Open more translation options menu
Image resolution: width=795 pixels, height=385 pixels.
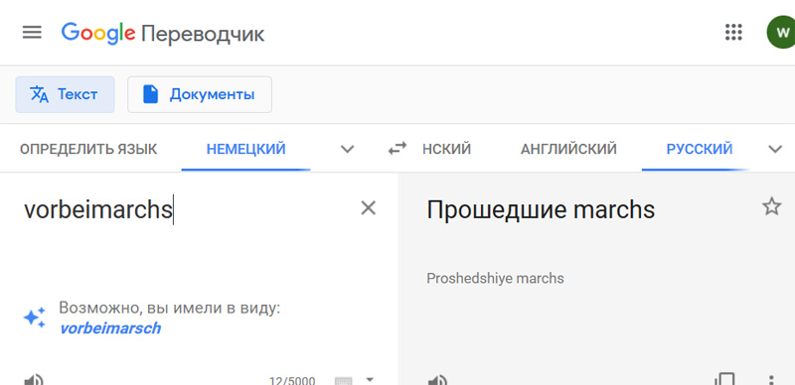tap(771, 380)
